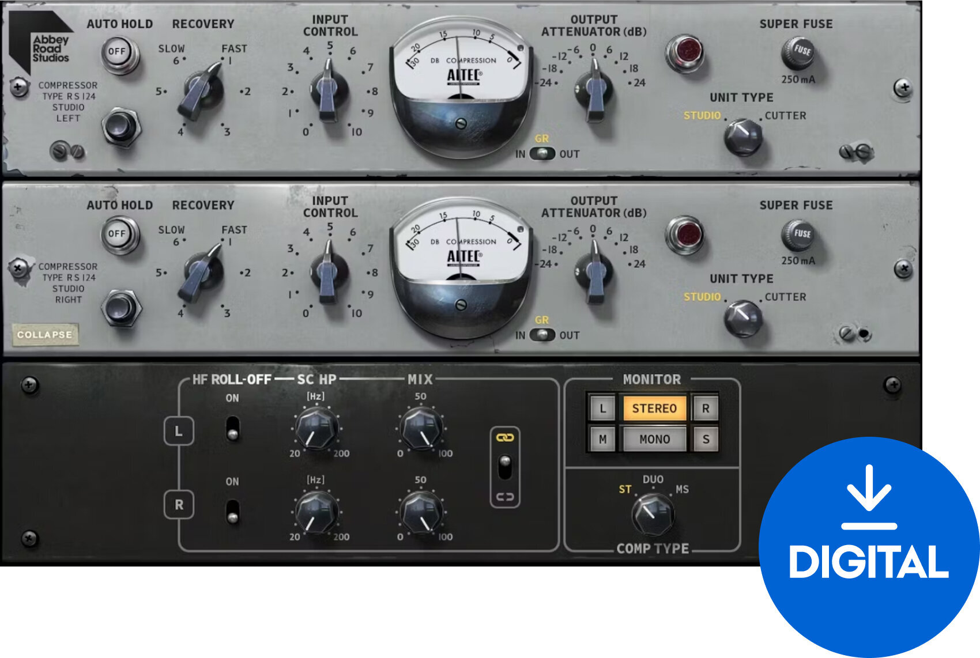The height and width of the screenshot is (658, 980).
Task: Select DUO comp type label
Action: click(653, 479)
